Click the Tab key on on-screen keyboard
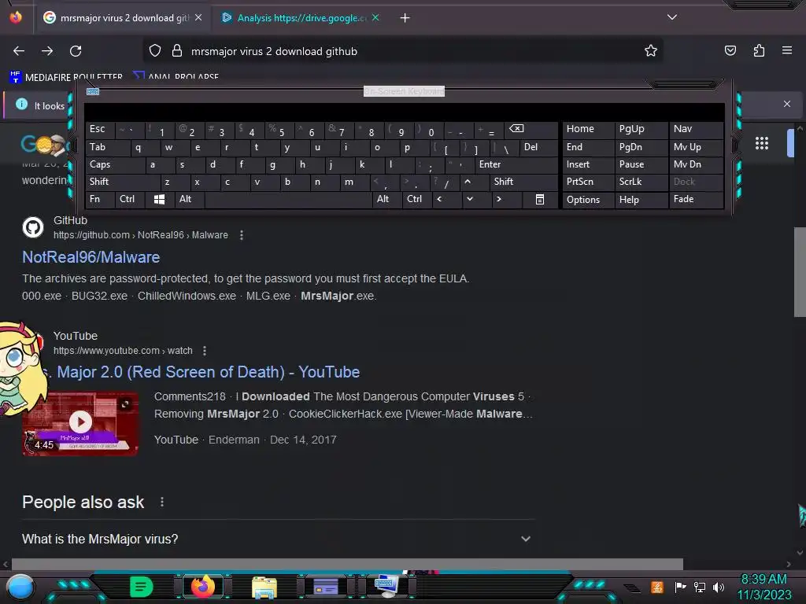 point(107,147)
